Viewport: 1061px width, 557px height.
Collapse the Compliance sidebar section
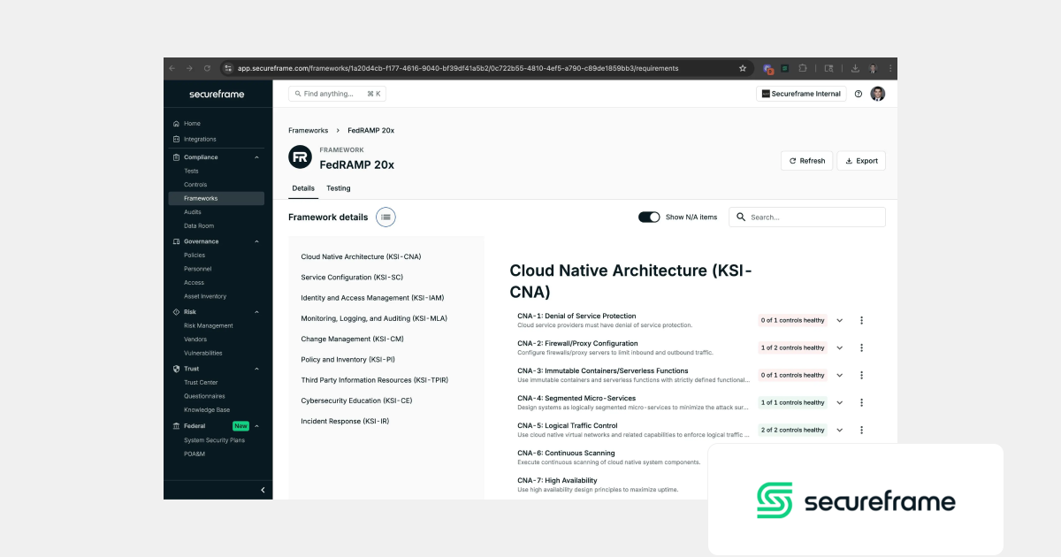257,157
